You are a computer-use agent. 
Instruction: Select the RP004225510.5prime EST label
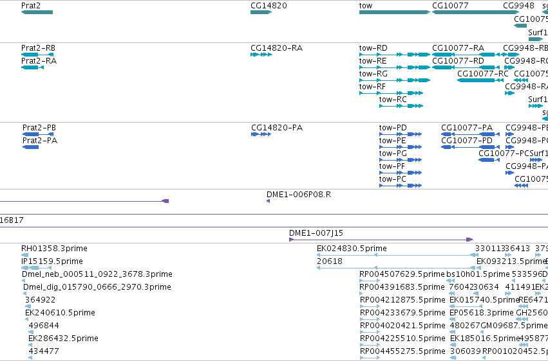click(x=402, y=339)
